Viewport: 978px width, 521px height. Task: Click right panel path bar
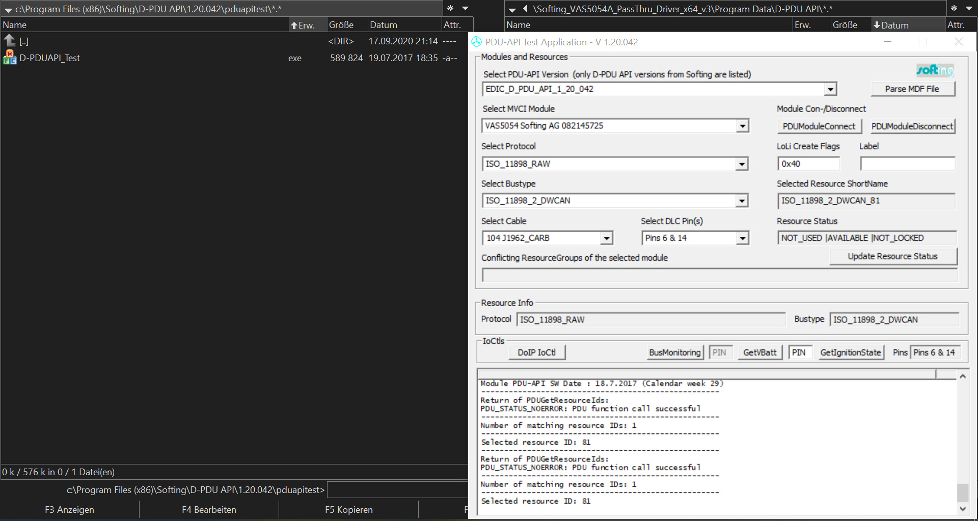pyautogui.click(x=725, y=9)
